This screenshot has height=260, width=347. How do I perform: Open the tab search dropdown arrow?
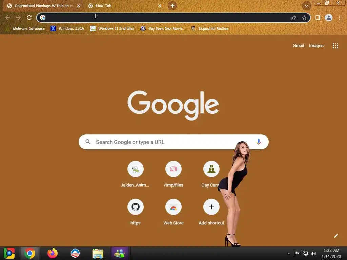307,6
